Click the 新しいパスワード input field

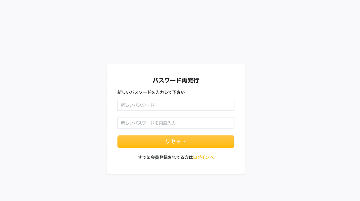click(176, 105)
